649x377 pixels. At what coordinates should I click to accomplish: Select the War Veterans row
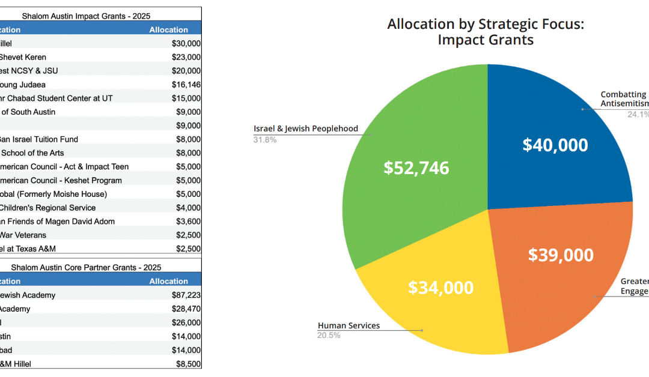coord(100,235)
